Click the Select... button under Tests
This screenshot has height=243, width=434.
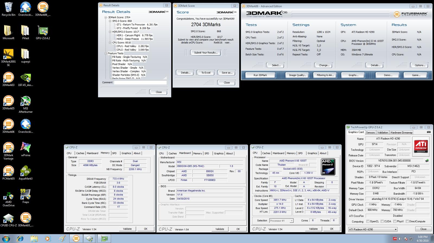point(276,65)
